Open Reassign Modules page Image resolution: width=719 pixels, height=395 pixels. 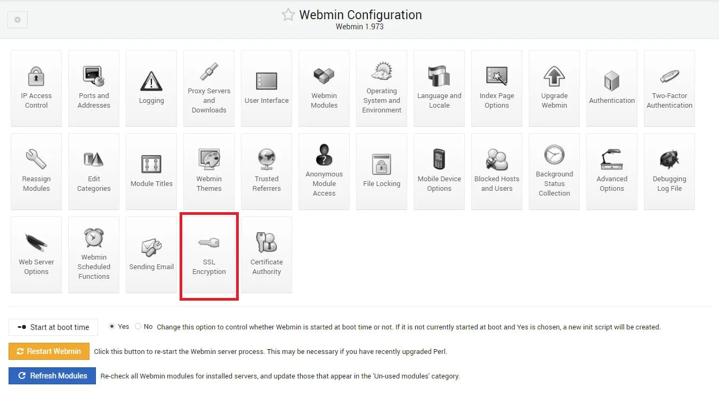point(36,172)
